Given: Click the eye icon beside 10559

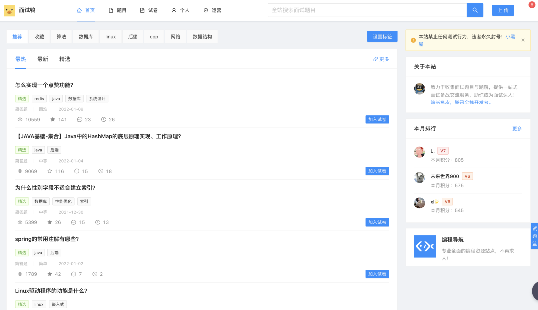Looking at the screenshot, I should (x=20, y=119).
